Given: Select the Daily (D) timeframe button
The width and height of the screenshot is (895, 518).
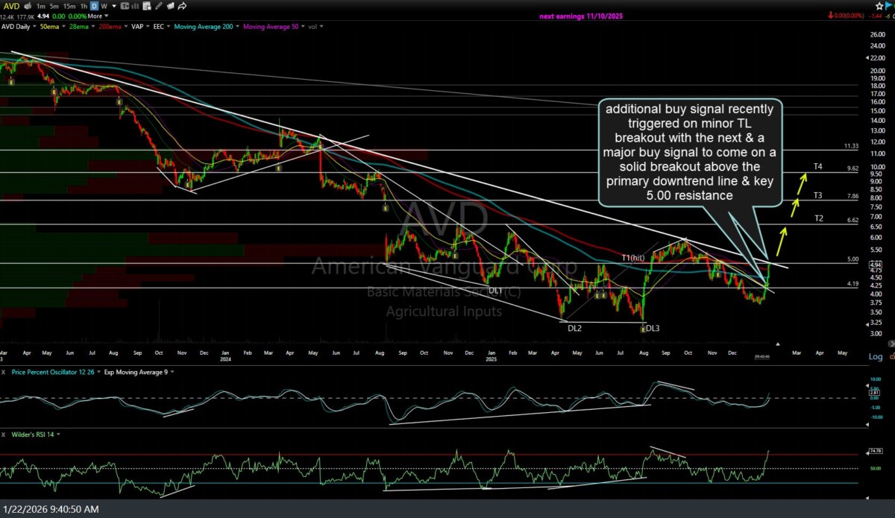Looking at the screenshot, I should click(95, 6).
